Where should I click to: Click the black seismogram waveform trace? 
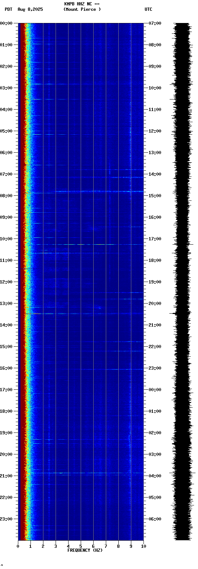[182, 282]
